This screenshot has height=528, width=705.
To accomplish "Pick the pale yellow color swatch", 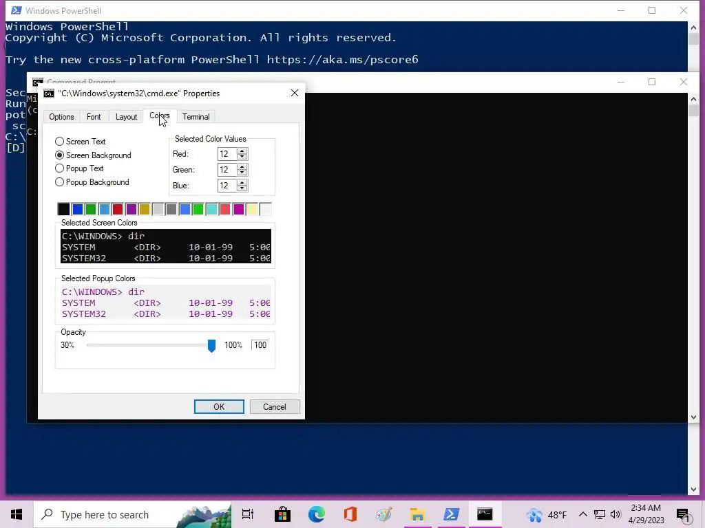I will (x=252, y=209).
